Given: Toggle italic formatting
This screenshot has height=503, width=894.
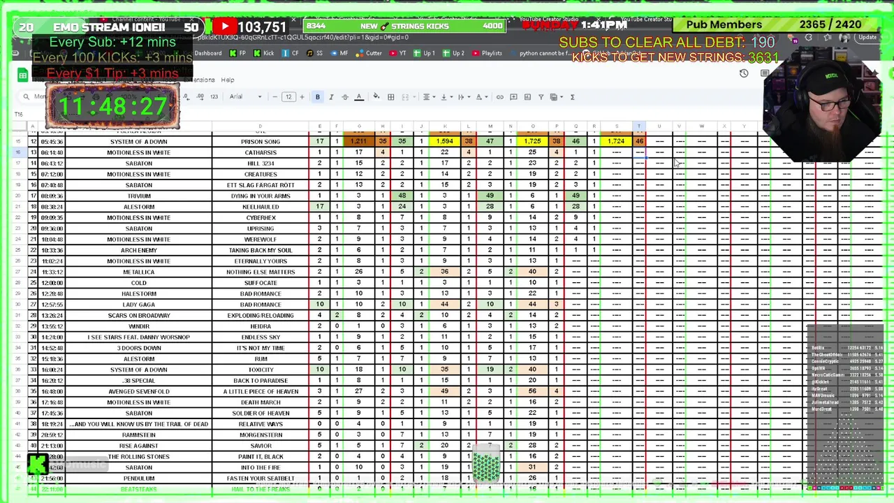Looking at the screenshot, I should point(331,97).
